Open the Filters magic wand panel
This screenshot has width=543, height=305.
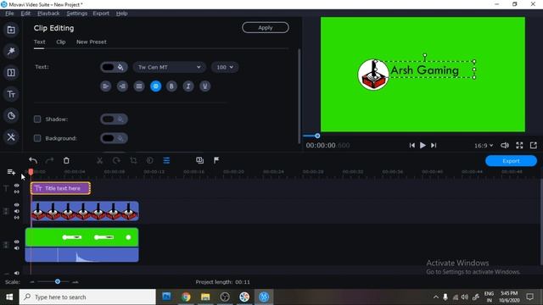pyautogui.click(x=11, y=51)
